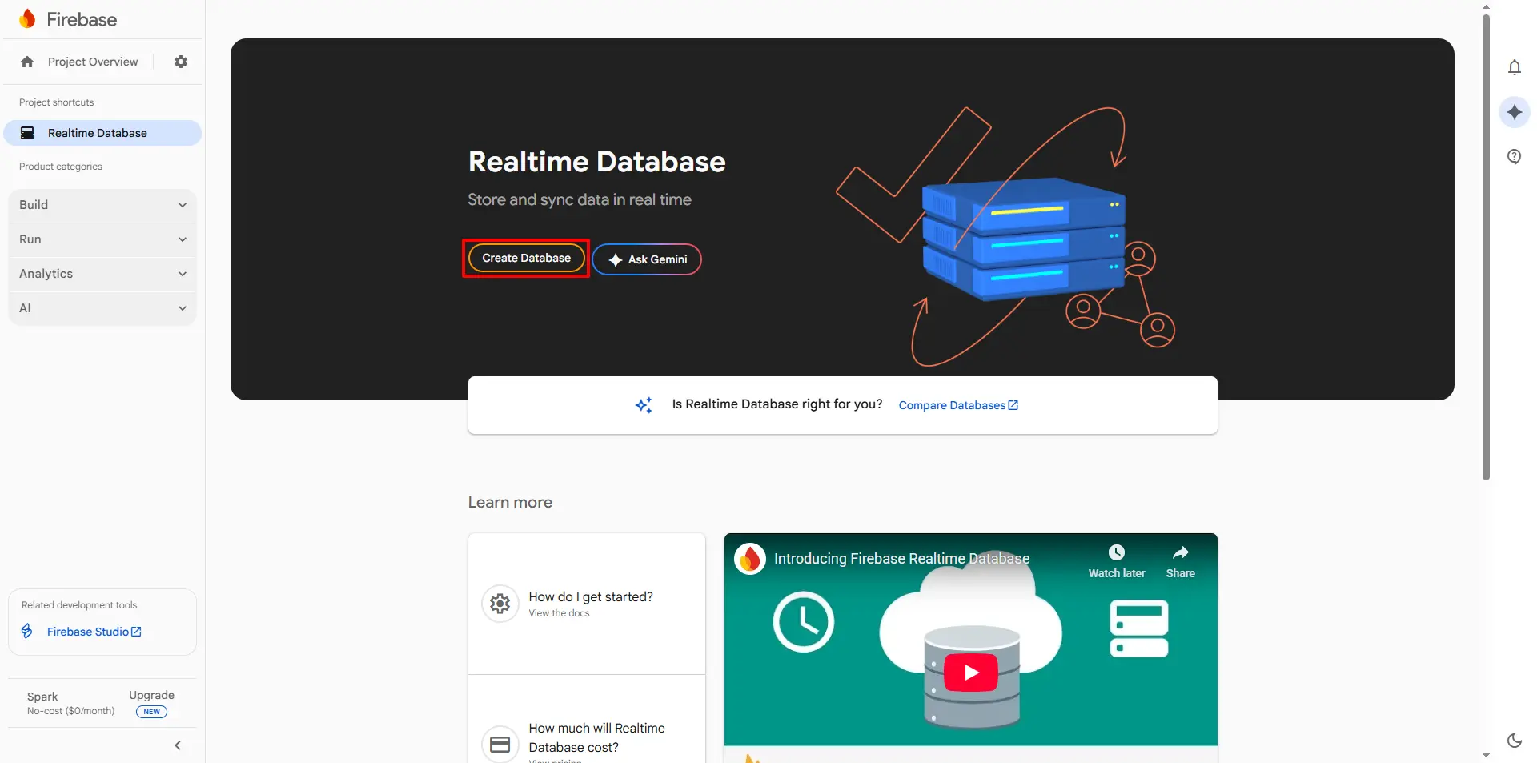Play the Introducing Firebase Realtime Database video
1537x763 pixels.
(970, 673)
